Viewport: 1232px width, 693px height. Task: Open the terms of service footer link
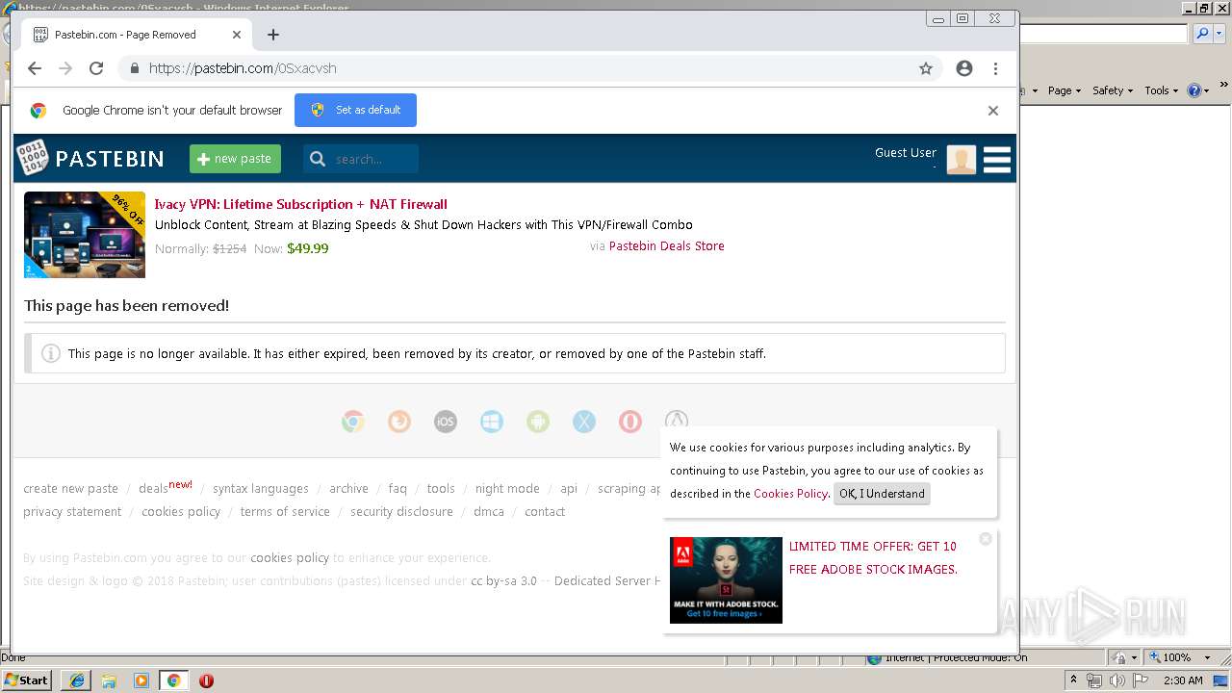tap(285, 512)
